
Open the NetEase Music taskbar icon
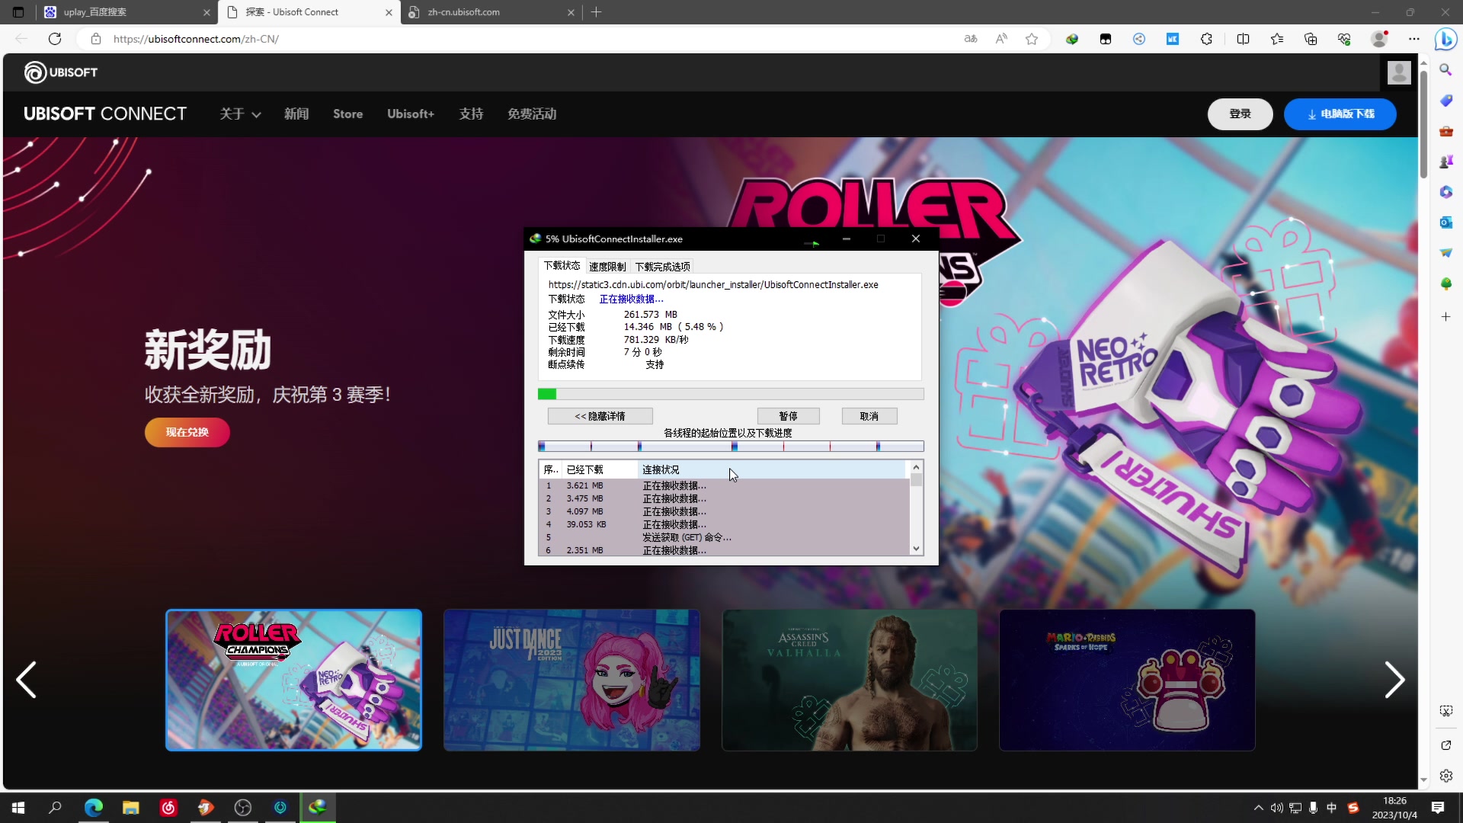point(168,808)
